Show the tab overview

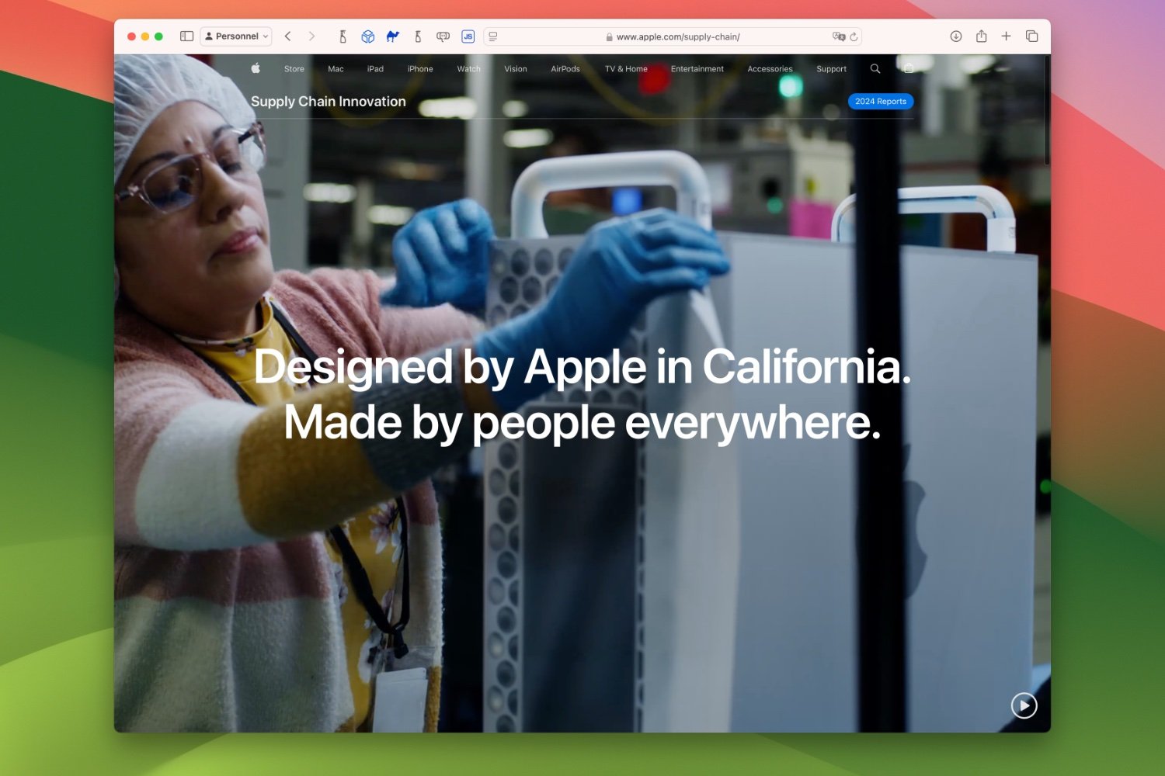tap(1031, 36)
